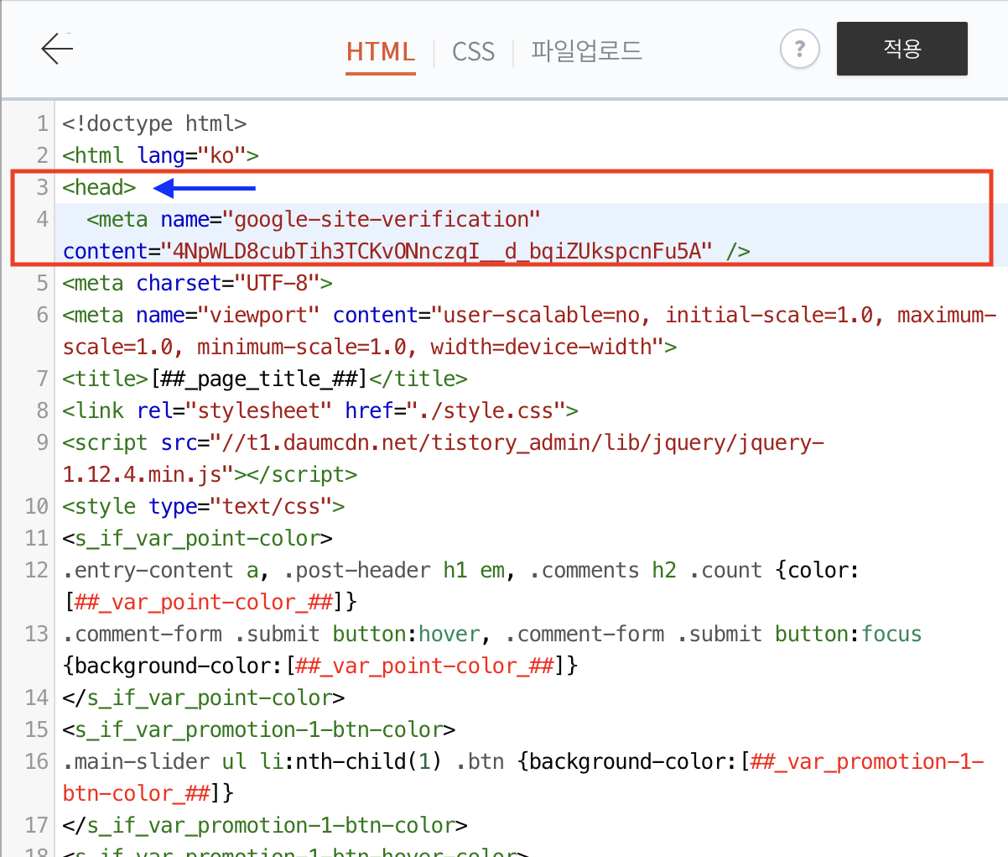Select line number 4 in gutter
Viewport: 1008px width, 857px height.
(x=42, y=219)
